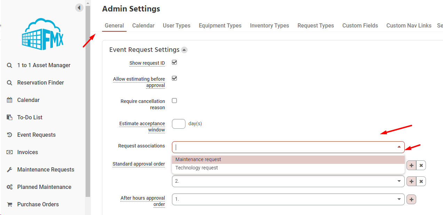Image resolution: width=443 pixels, height=215 pixels.
Task: Add approver after standard approval step 1
Action: pos(411,165)
